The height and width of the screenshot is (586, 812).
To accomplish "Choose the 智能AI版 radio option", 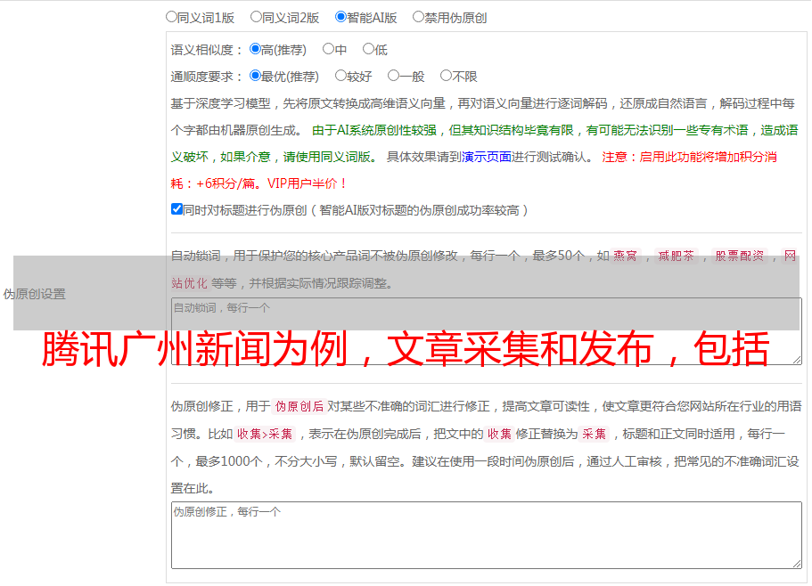I will (340, 17).
